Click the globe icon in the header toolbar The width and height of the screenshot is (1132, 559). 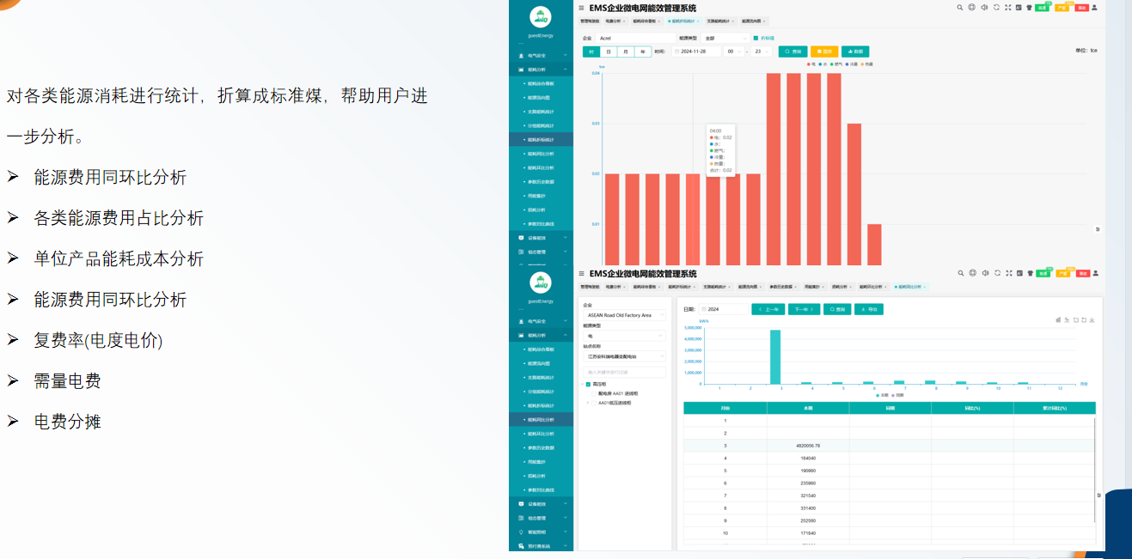pyautogui.click(x=972, y=7)
